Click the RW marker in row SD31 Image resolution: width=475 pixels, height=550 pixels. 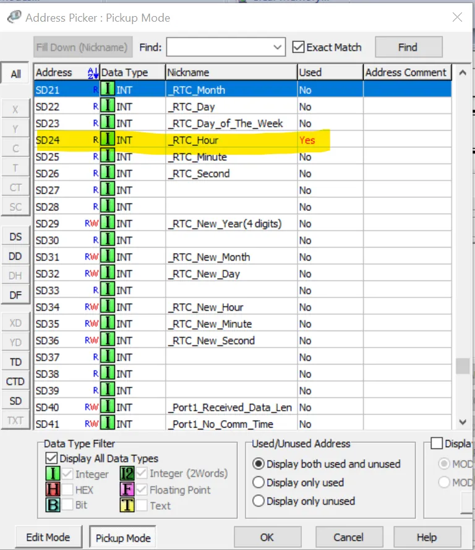[92, 257]
